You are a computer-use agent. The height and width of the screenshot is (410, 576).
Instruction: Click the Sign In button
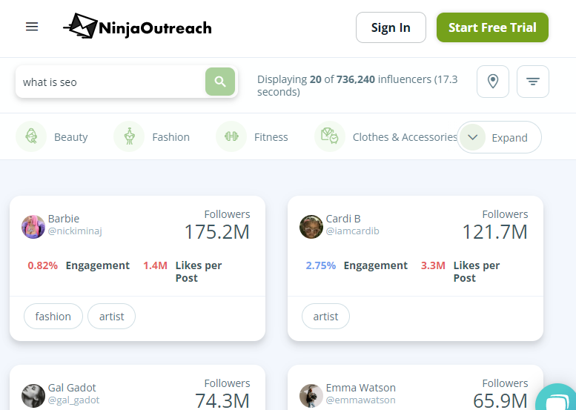[391, 27]
